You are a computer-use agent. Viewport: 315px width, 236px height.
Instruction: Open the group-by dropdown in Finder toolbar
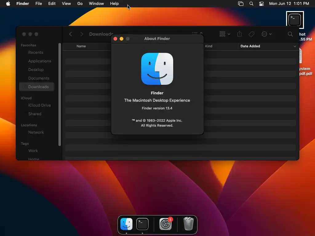click(225, 34)
